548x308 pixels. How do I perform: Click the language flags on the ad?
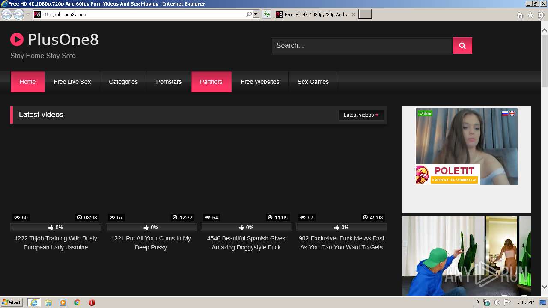[x=509, y=113]
